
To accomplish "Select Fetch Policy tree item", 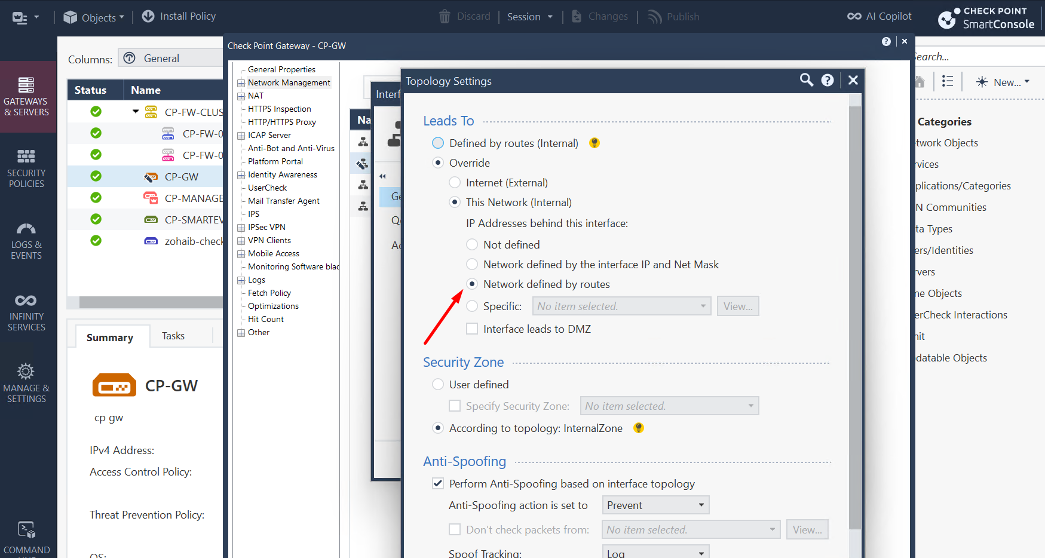I will 269,293.
